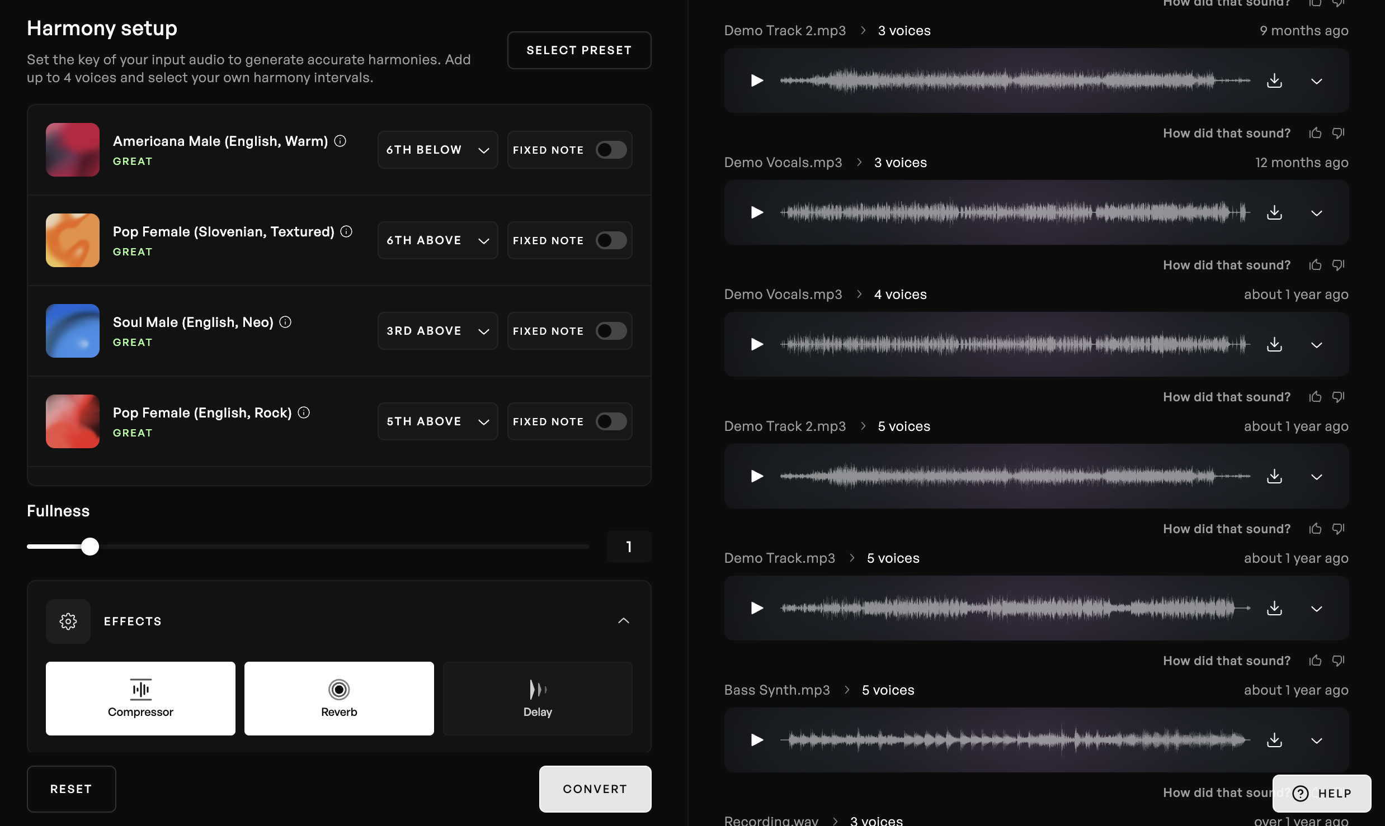
Task: Play Demo Vocals.mp3 3 voices result
Action: 757,212
